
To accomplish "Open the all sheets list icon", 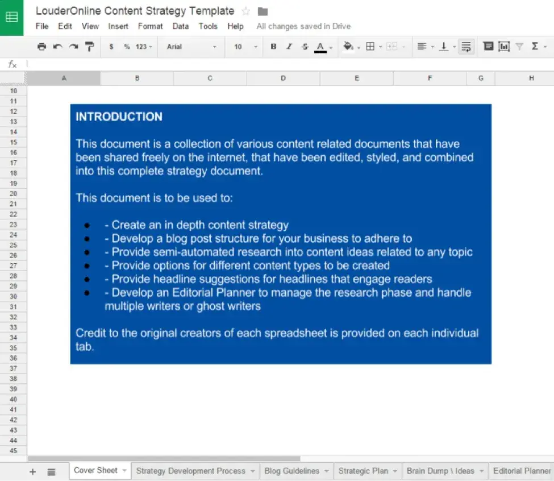I will tap(51, 471).
